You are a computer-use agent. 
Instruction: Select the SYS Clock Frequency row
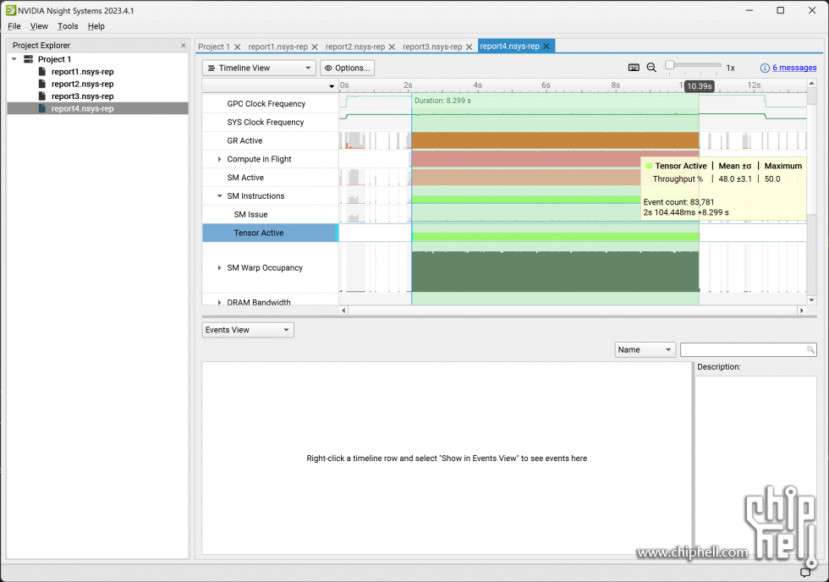pos(270,122)
